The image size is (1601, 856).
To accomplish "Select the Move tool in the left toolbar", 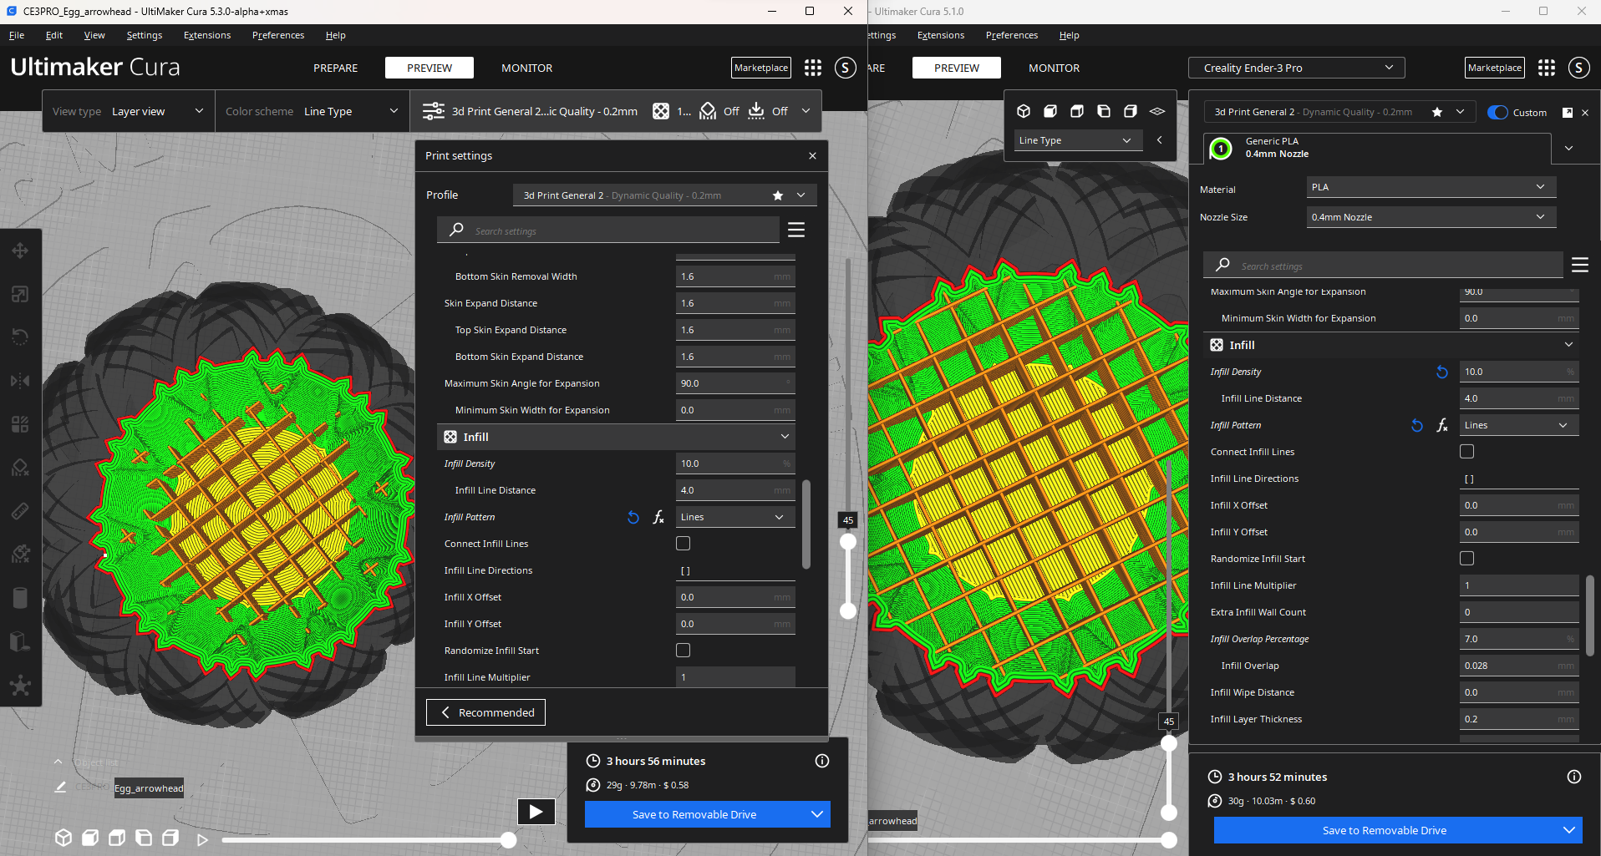I will coord(20,250).
